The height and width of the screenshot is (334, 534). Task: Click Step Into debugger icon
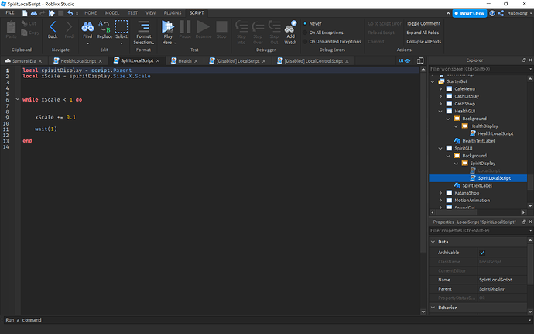241,27
